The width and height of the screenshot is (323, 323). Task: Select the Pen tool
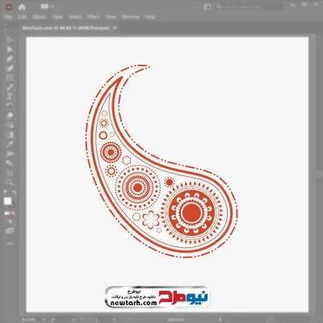point(10,59)
